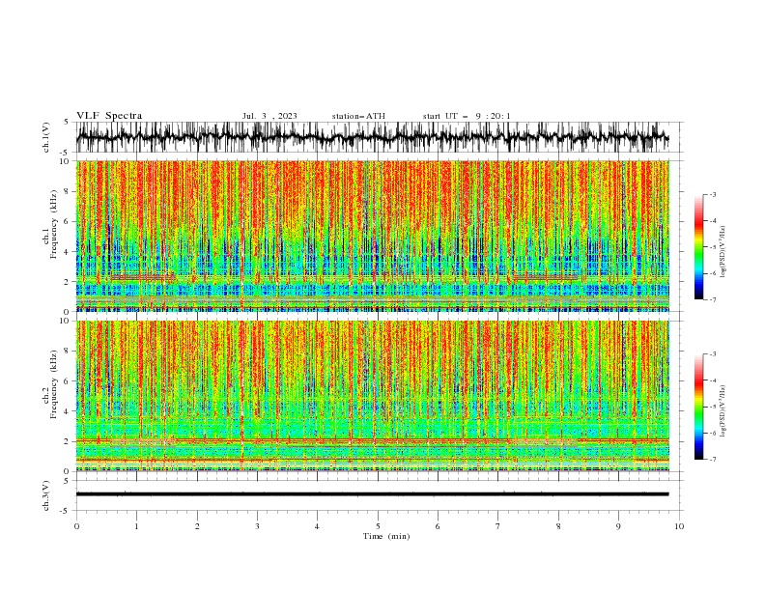The width and height of the screenshot is (765, 591).
Task: Click the "VLF Spectra" plot title
Action: pyautogui.click(x=109, y=116)
